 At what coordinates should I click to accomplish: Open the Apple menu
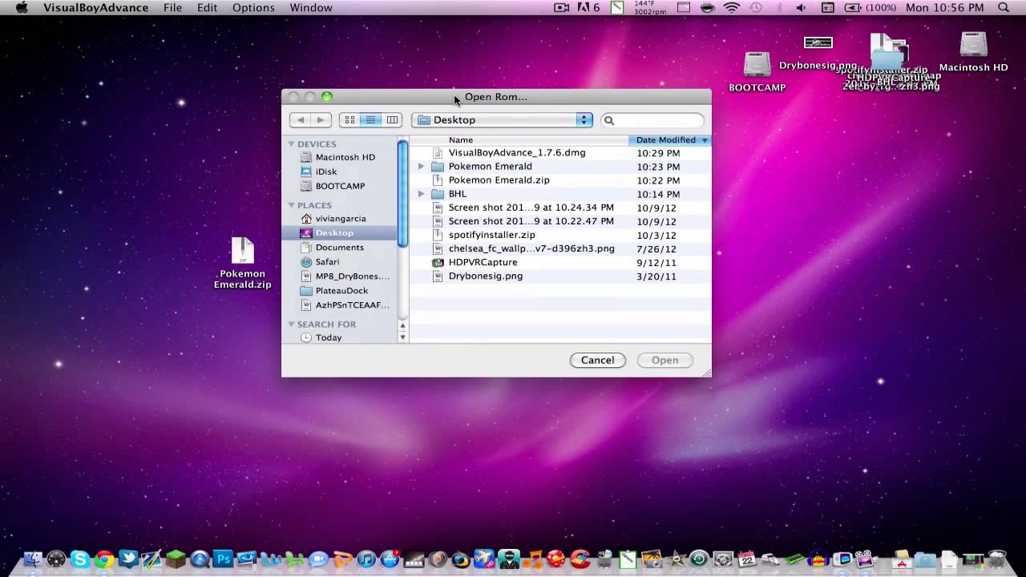22,8
